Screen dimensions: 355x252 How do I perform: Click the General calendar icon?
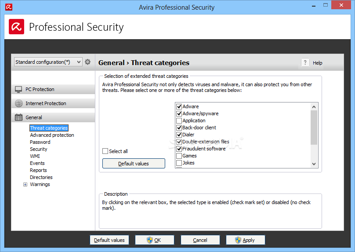18,117
